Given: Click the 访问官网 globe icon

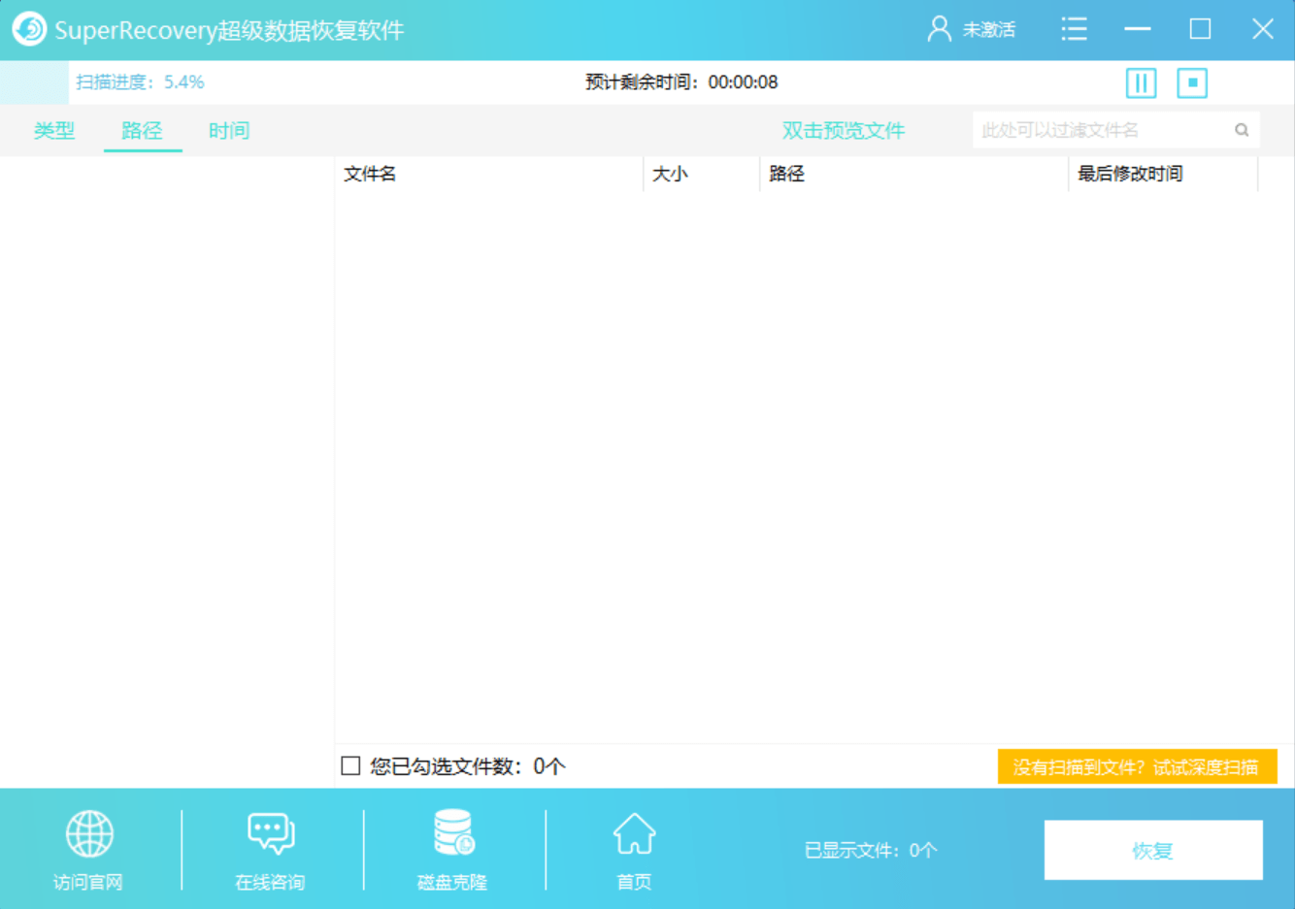Looking at the screenshot, I should click(89, 834).
